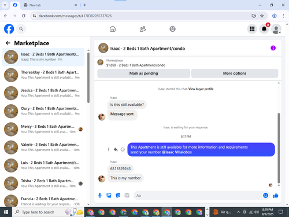289x217 pixels.
Task: Open the Facebook search magnifier
Action: click(21, 29)
